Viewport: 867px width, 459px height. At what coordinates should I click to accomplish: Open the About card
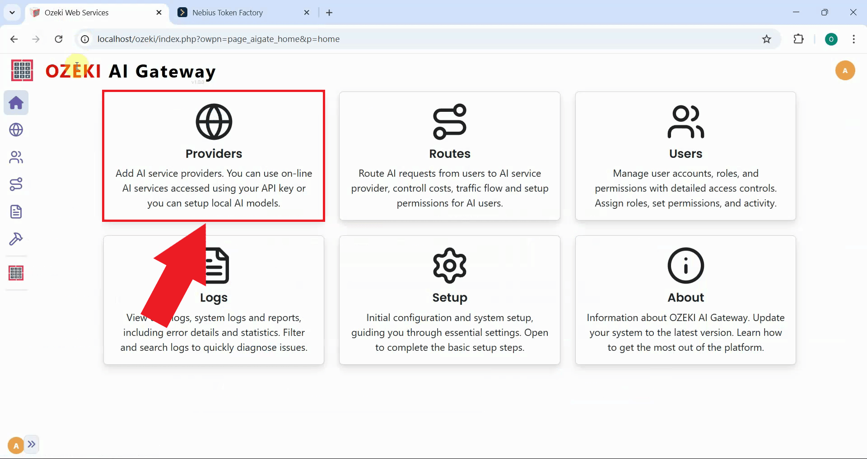685,300
